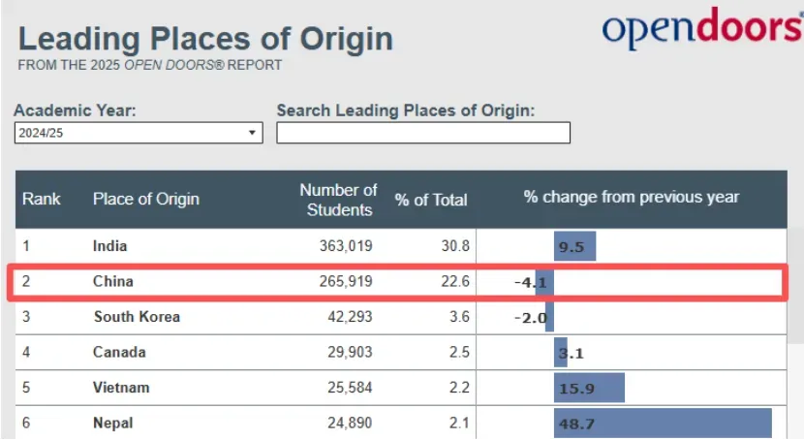
Task: Select the Canada row label
Action: click(119, 353)
